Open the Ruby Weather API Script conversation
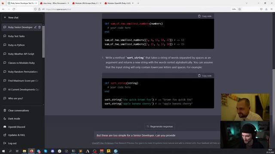 point(22,54)
